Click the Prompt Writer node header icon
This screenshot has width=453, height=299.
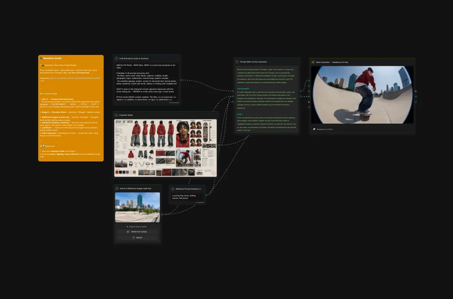tap(237, 62)
